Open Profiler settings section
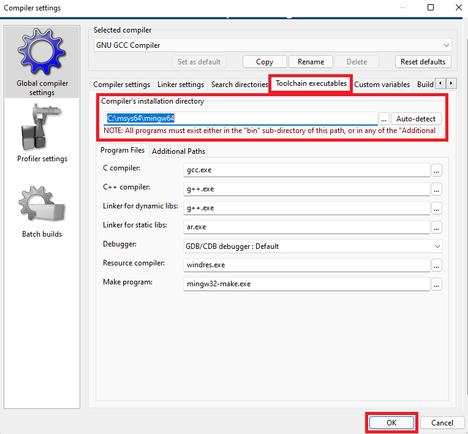 (42, 134)
